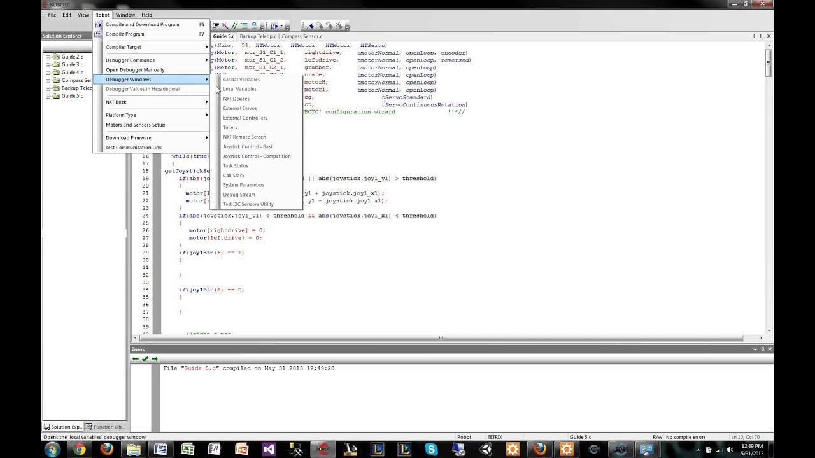Open Google Chrome from taskbar
The image size is (815, 458).
(80, 450)
